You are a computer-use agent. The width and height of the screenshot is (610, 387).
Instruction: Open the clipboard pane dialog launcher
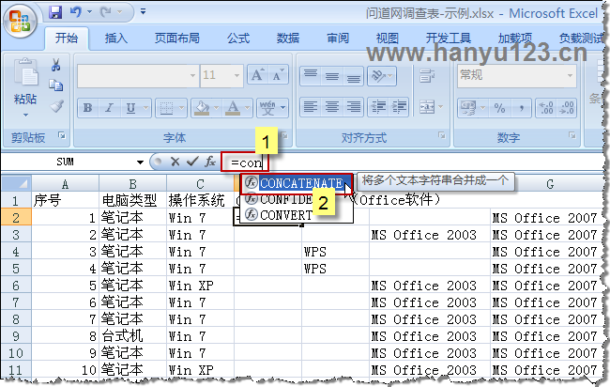click(61, 135)
